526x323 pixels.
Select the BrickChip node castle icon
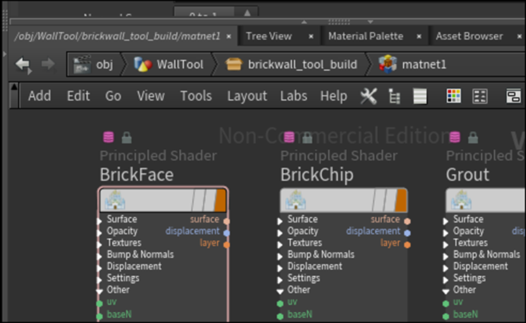295,200
